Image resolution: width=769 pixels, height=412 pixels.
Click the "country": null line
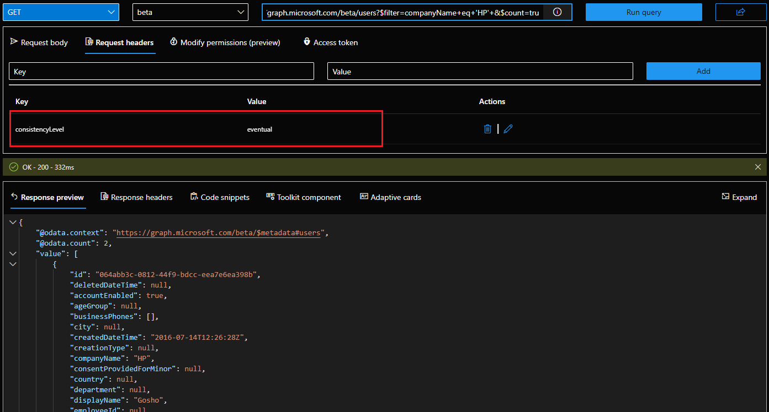coord(103,379)
